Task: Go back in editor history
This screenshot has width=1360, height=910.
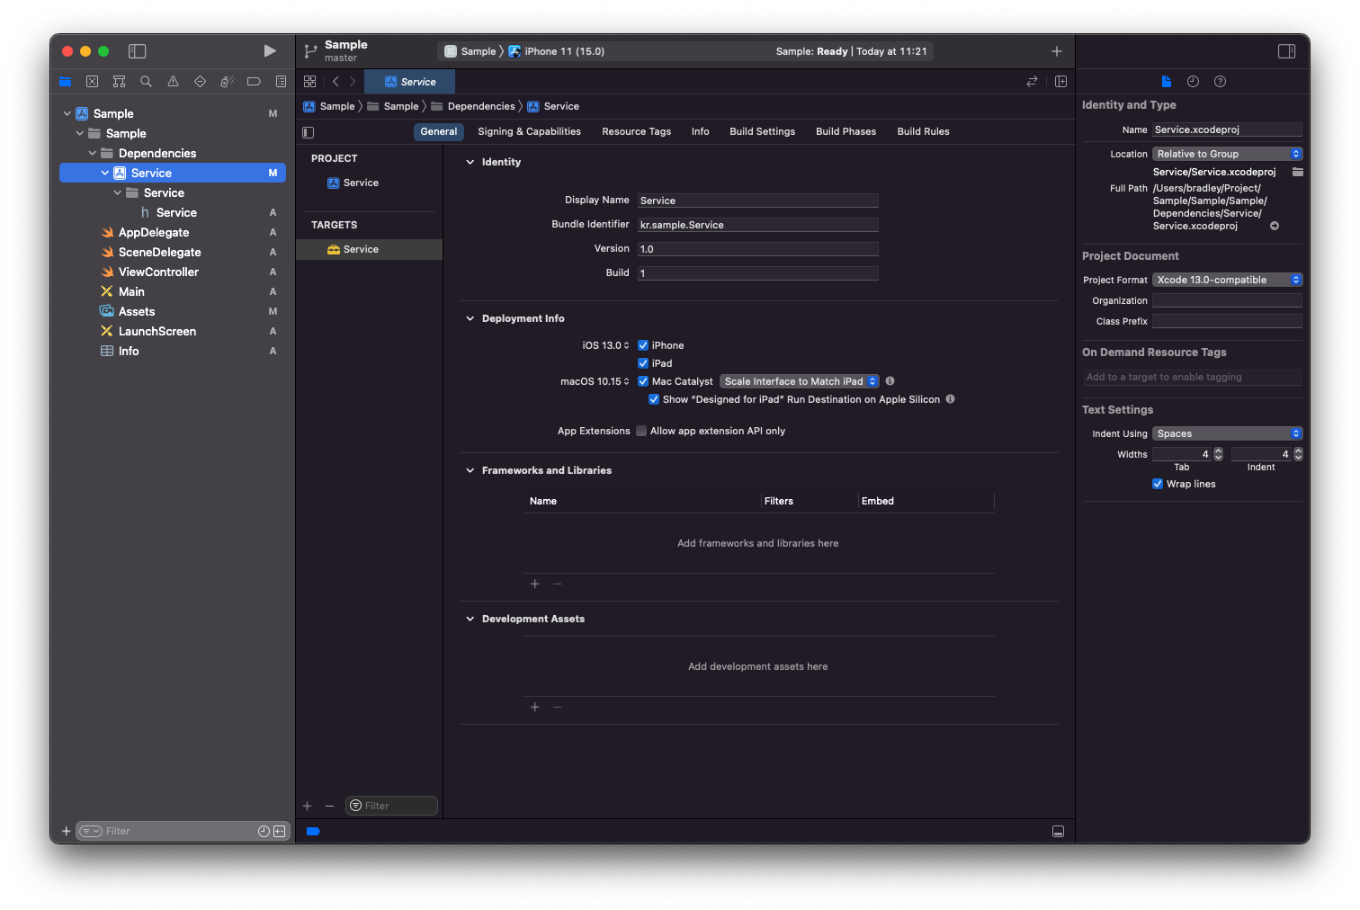Action: coord(336,82)
